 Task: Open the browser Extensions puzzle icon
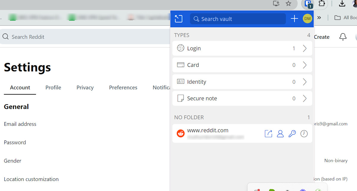pyautogui.click(x=322, y=4)
